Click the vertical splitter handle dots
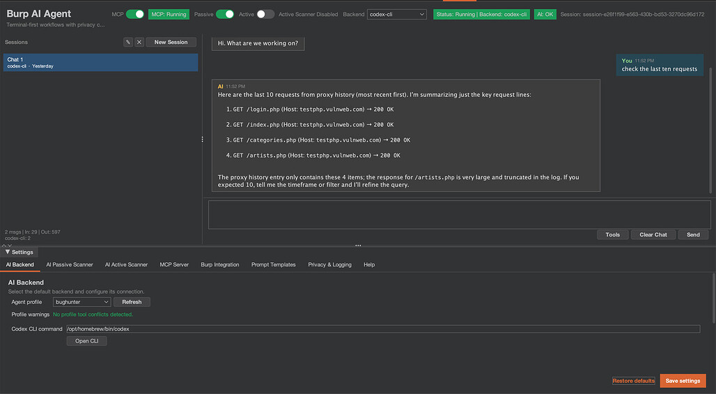This screenshot has width=716, height=394. click(202, 139)
